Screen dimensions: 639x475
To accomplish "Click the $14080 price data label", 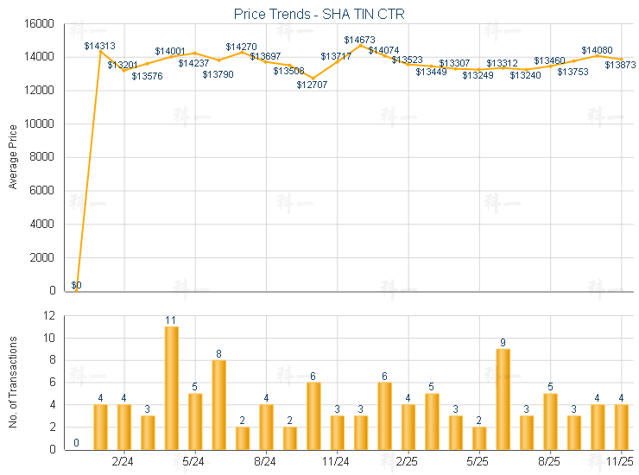I will click(597, 50).
